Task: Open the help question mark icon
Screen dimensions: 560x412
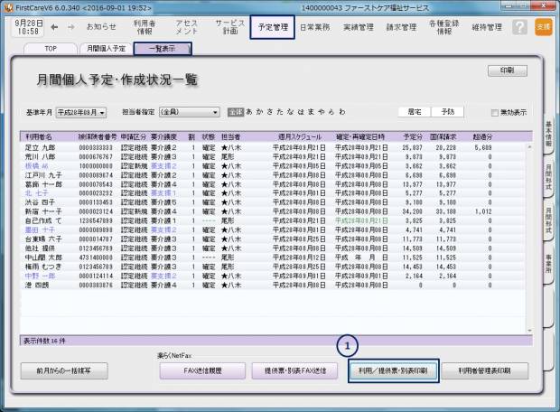Action: point(519,27)
